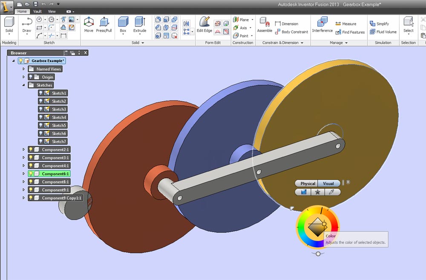This screenshot has width=426, height=280.
Task: Switch to the Home ribbon tab
Action: 22,11
